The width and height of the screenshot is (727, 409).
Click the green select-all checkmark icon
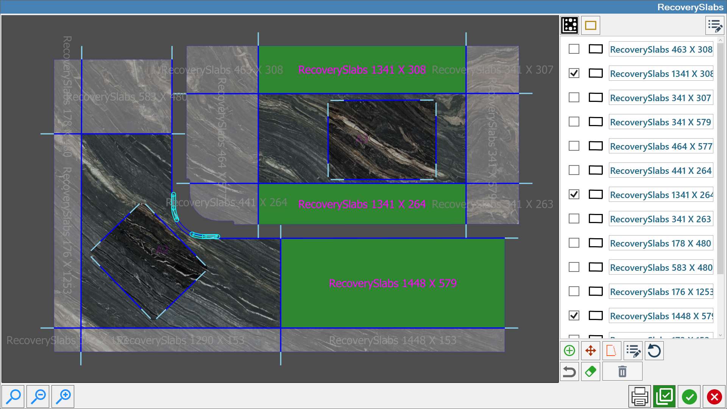click(x=665, y=397)
